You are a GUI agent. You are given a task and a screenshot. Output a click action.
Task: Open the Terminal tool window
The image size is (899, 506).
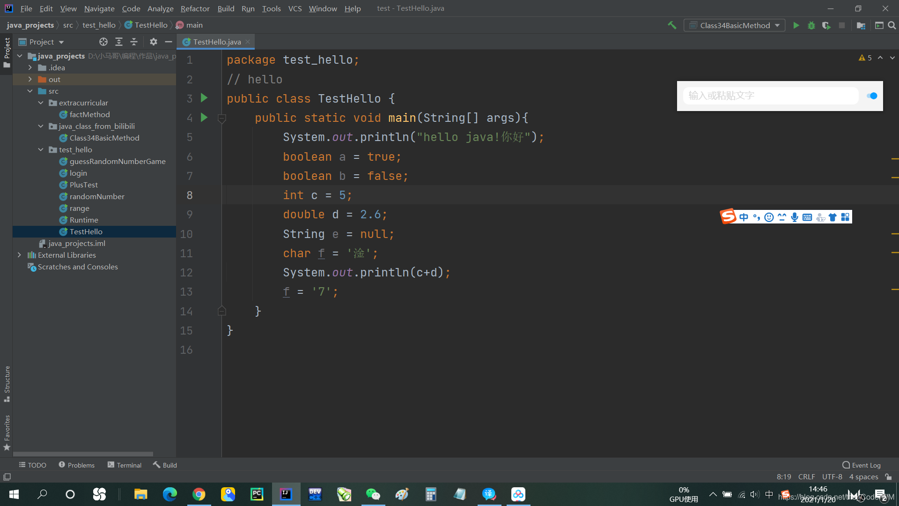(125, 465)
